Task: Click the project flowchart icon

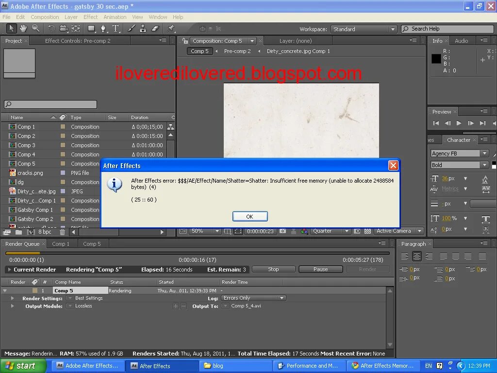Action: point(170,127)
